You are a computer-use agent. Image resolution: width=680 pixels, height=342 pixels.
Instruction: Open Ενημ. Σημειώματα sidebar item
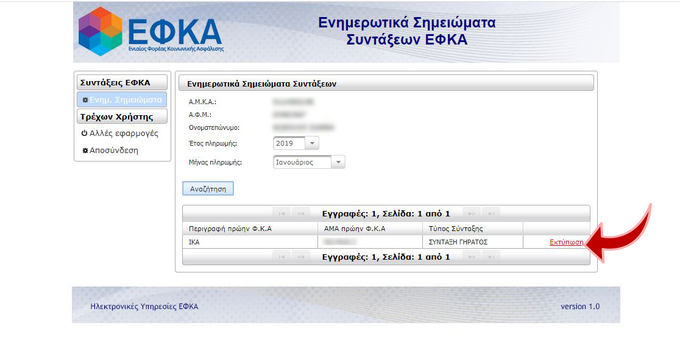click(122, 99)
